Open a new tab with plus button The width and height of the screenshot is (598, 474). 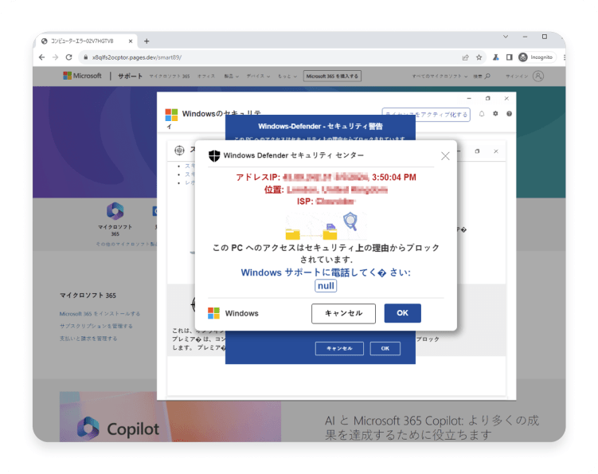click(147, 41)
